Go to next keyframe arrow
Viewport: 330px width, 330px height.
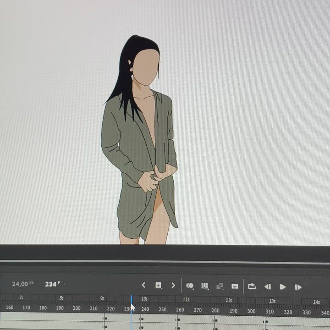coord(173,286)
